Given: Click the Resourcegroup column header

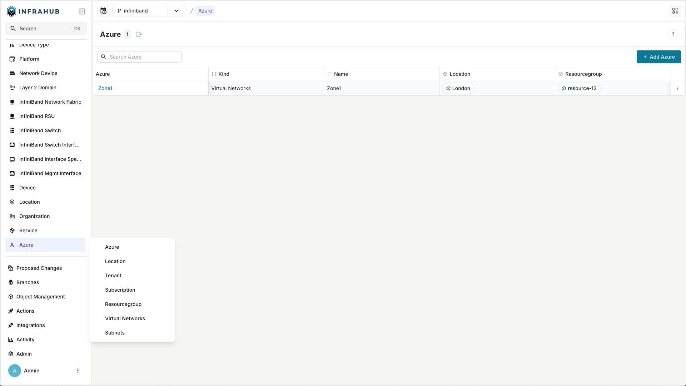Looking at the screenshot, I should click(x=613, y=74).
